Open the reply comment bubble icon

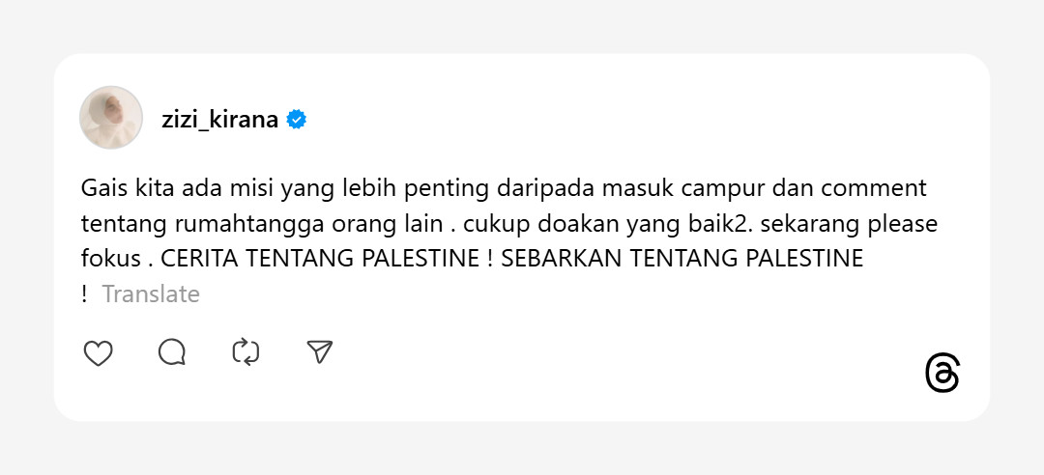click(x=172, y=353)
